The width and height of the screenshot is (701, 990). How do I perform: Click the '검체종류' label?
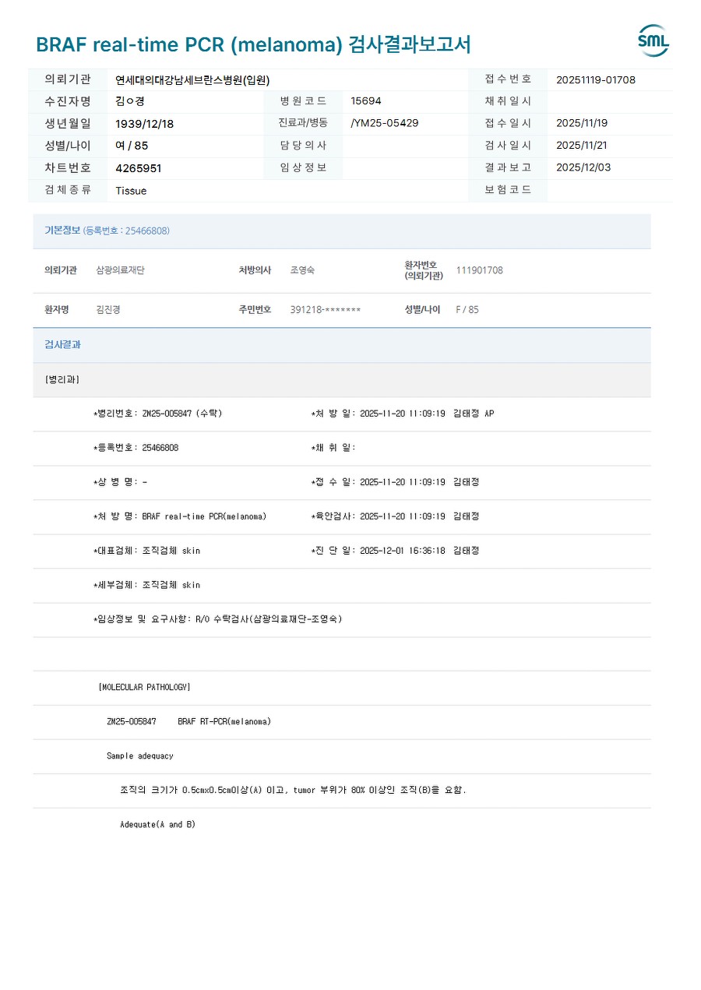tap(68, 189)
